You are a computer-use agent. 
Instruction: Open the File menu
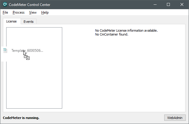click(5, 12)
